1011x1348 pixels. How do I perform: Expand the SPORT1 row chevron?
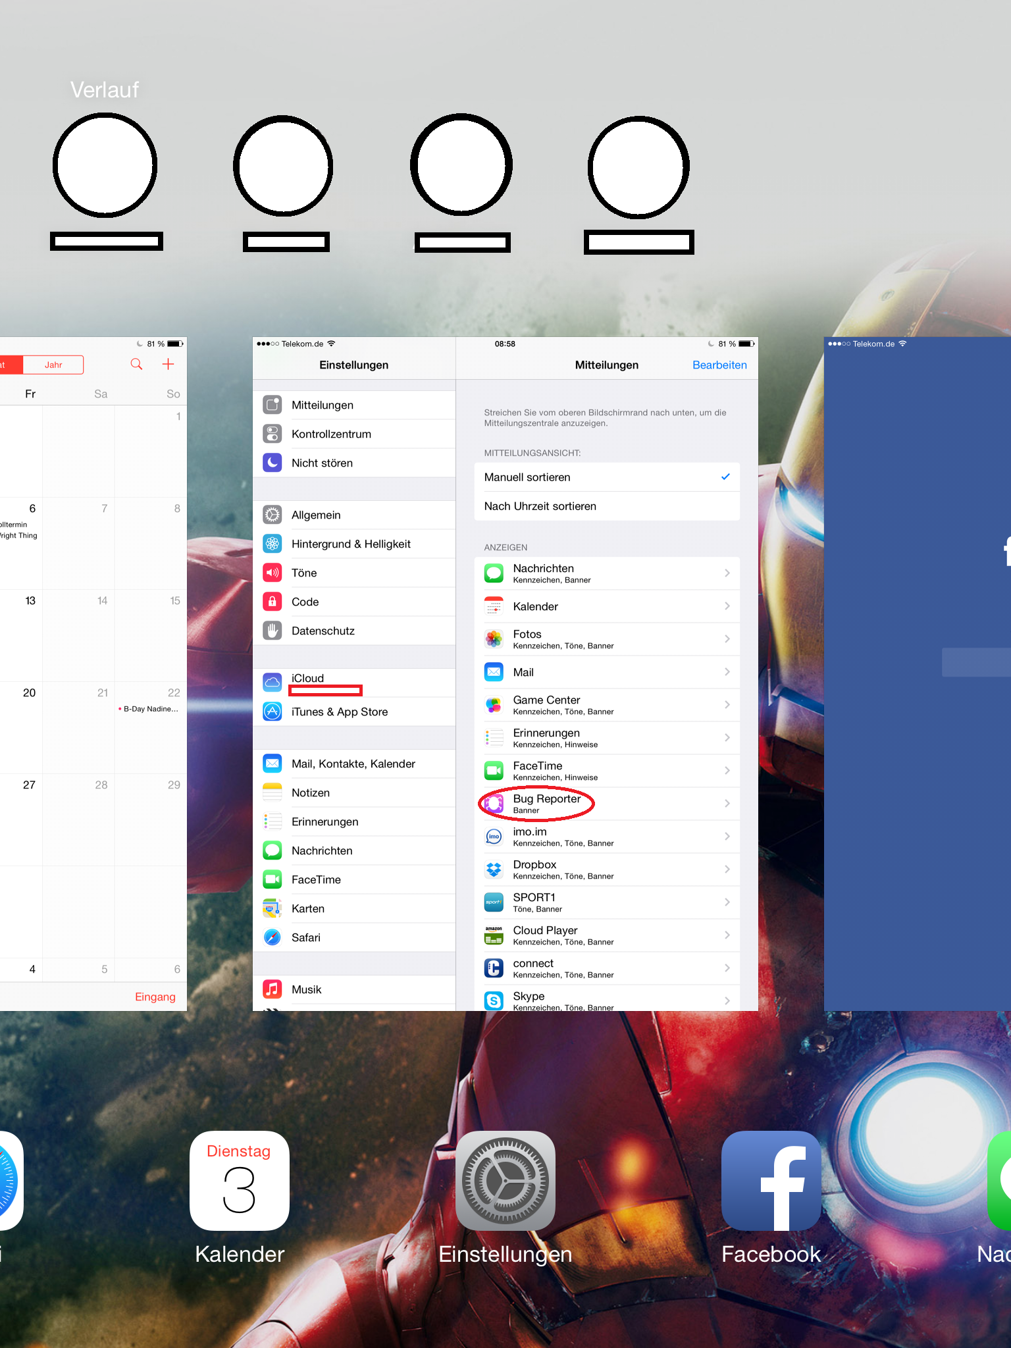[x=727, y=902]
